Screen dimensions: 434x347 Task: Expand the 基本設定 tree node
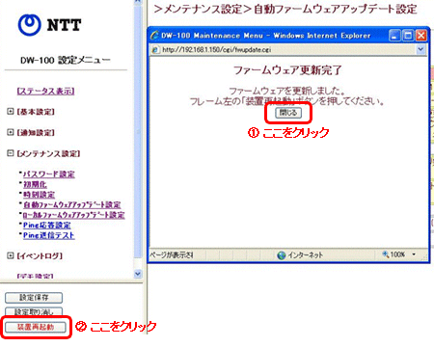pos(11,112)
